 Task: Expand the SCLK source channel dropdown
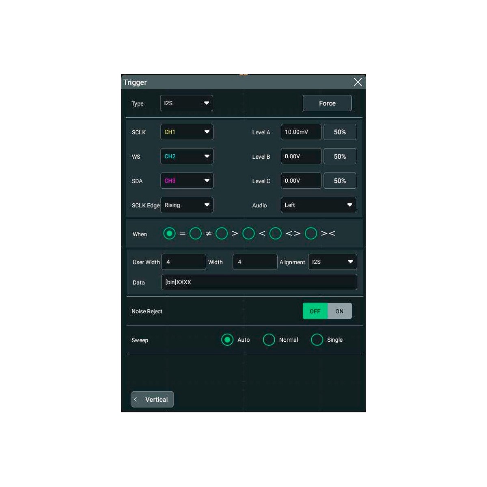click(187, 132)
